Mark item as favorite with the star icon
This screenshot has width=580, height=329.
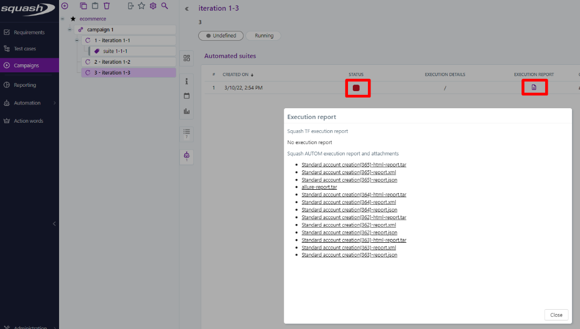click(x=141, y=6)
